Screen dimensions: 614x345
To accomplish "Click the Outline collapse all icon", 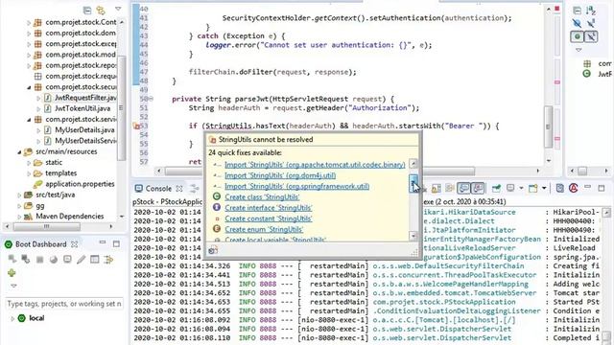I will click(577, 11).
